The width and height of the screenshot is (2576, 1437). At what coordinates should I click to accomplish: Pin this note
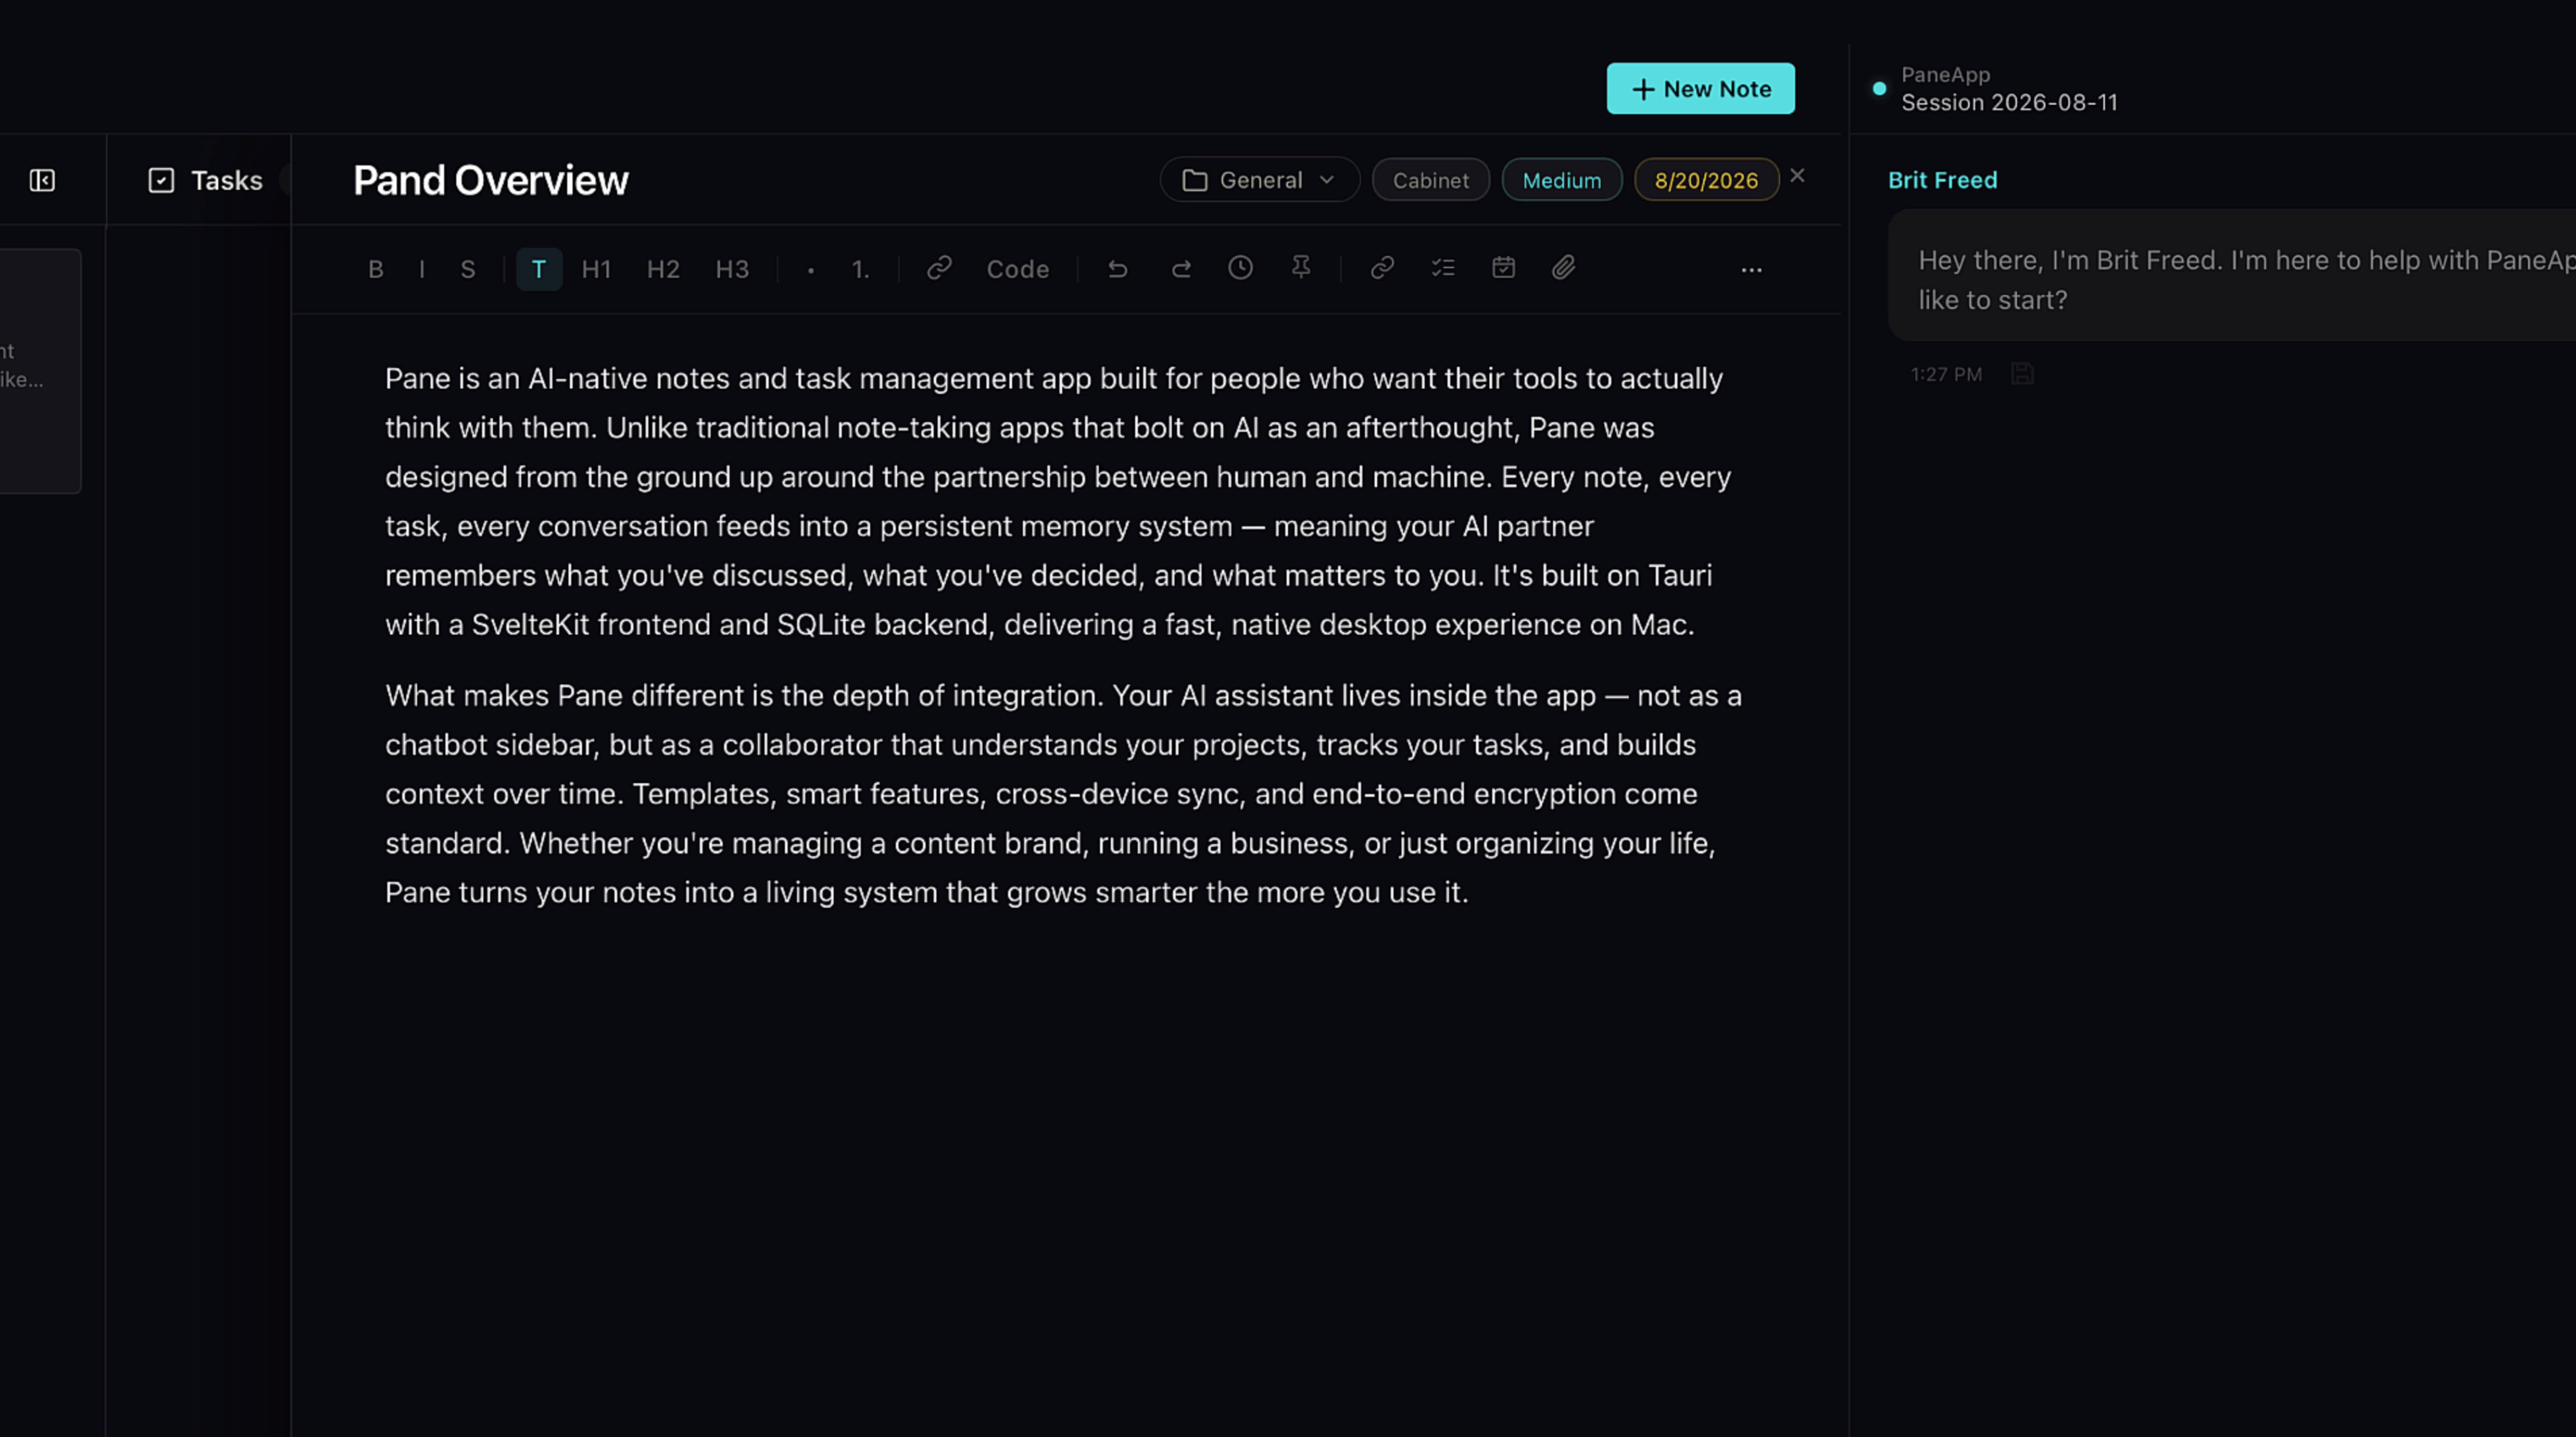[x=1300, y=268]
